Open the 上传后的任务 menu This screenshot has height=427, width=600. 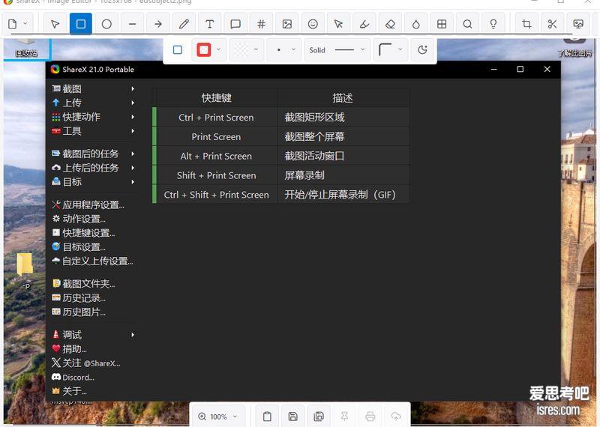(x=93, y=168)
